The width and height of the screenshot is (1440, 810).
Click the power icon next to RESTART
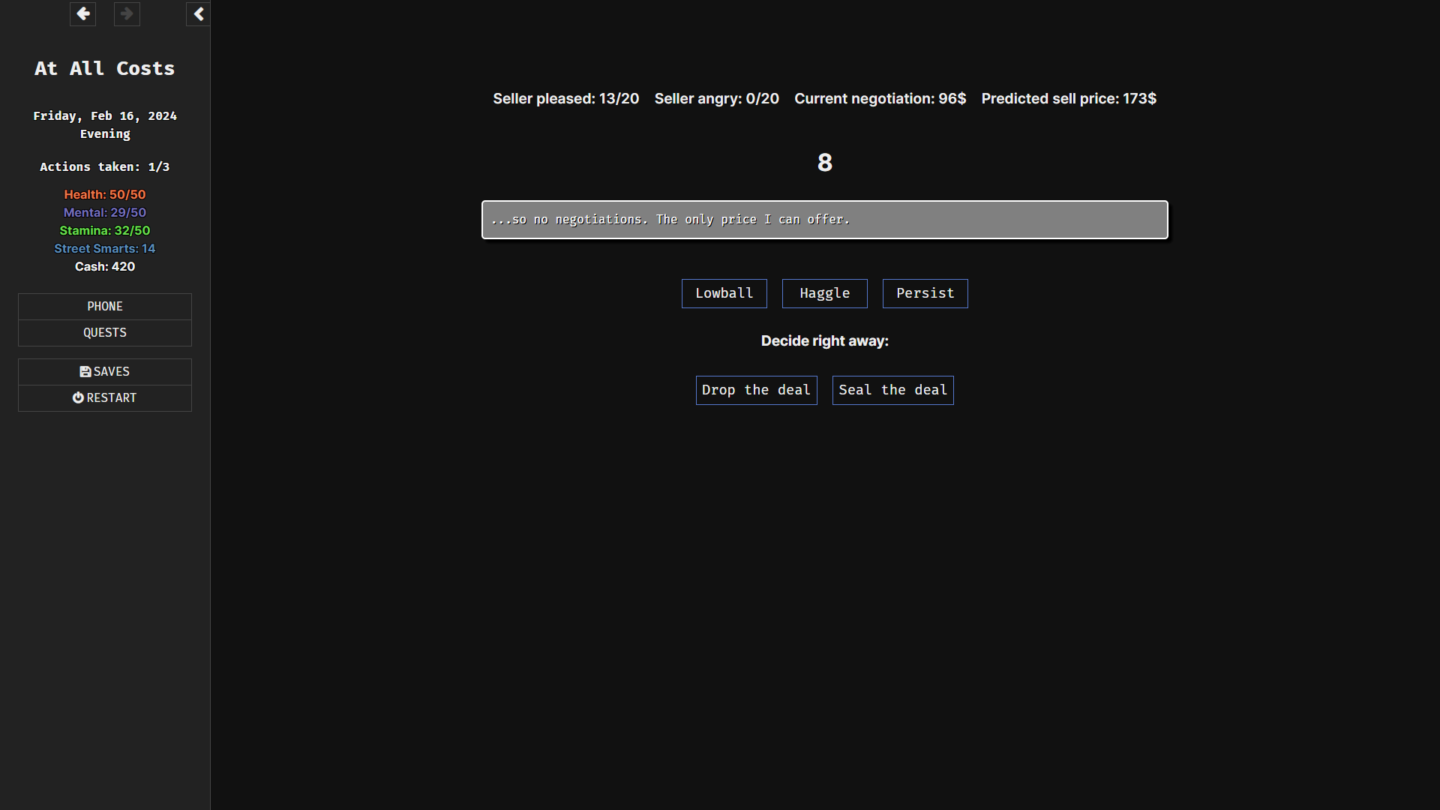coord(78,398)
